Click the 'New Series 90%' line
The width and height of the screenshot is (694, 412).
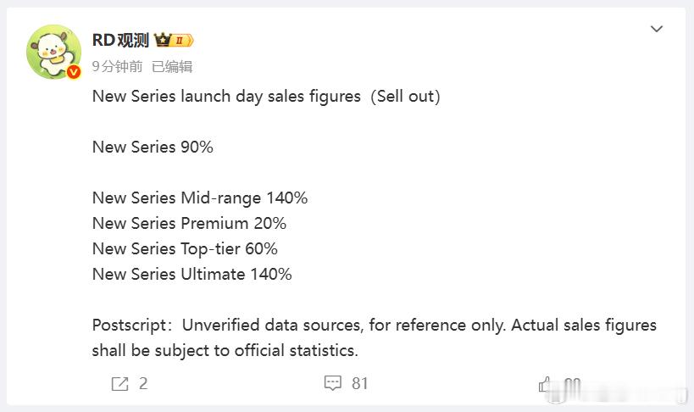[153, 148]
